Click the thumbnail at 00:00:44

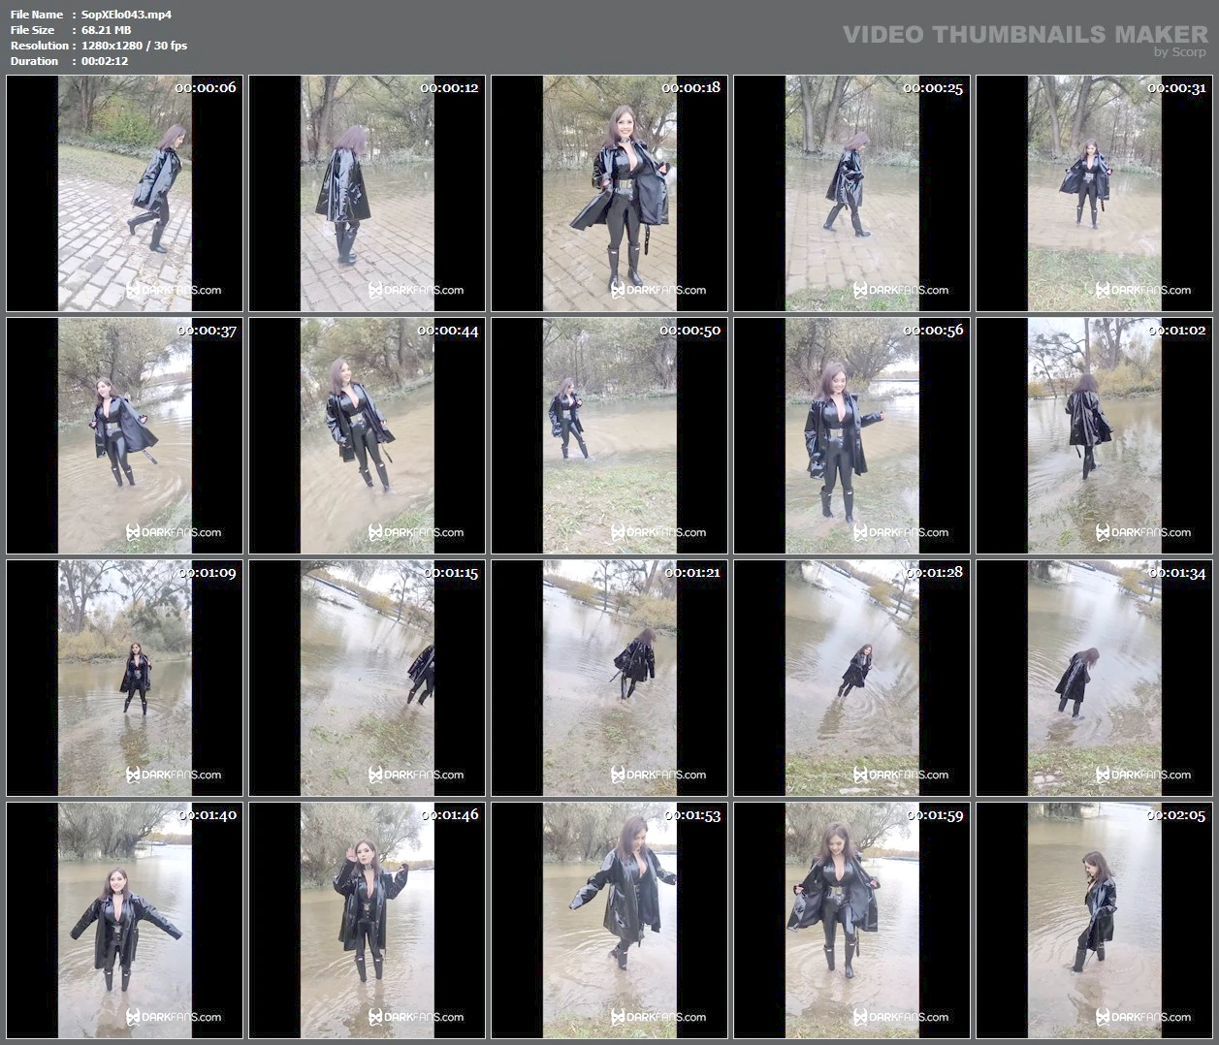368,436
